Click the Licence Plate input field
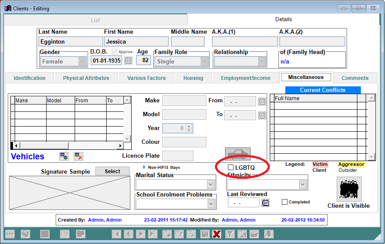 [177, 156]
